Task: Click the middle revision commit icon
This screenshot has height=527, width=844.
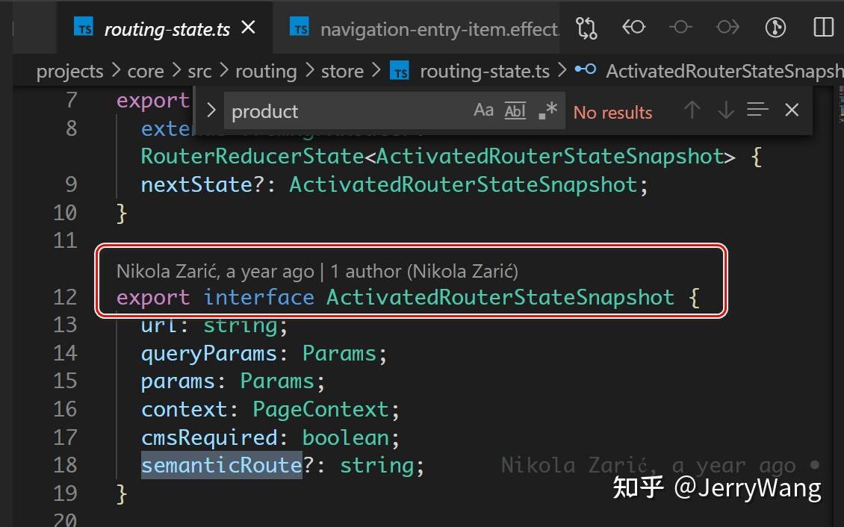Action: click(x=680, y=27)
